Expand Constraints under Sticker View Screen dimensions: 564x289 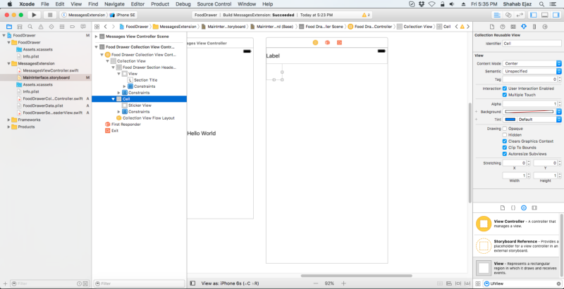pyautogui.click(x=119, y=112)
